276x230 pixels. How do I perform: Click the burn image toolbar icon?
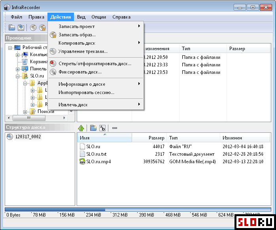42,27
